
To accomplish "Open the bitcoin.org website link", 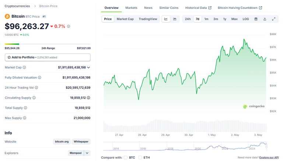I will 62,142.
